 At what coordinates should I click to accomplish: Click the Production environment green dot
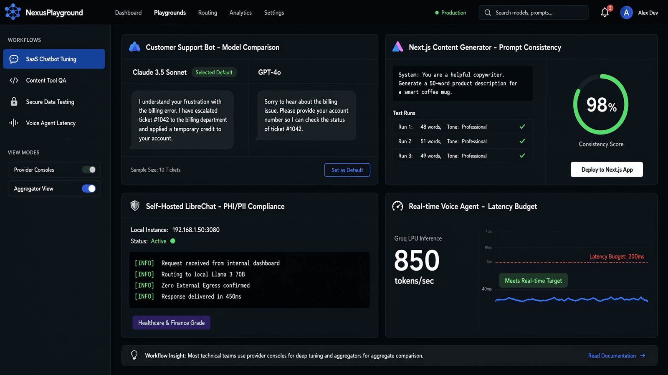[437, 13]
